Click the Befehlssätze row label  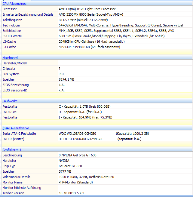click(x=11, y=31)
